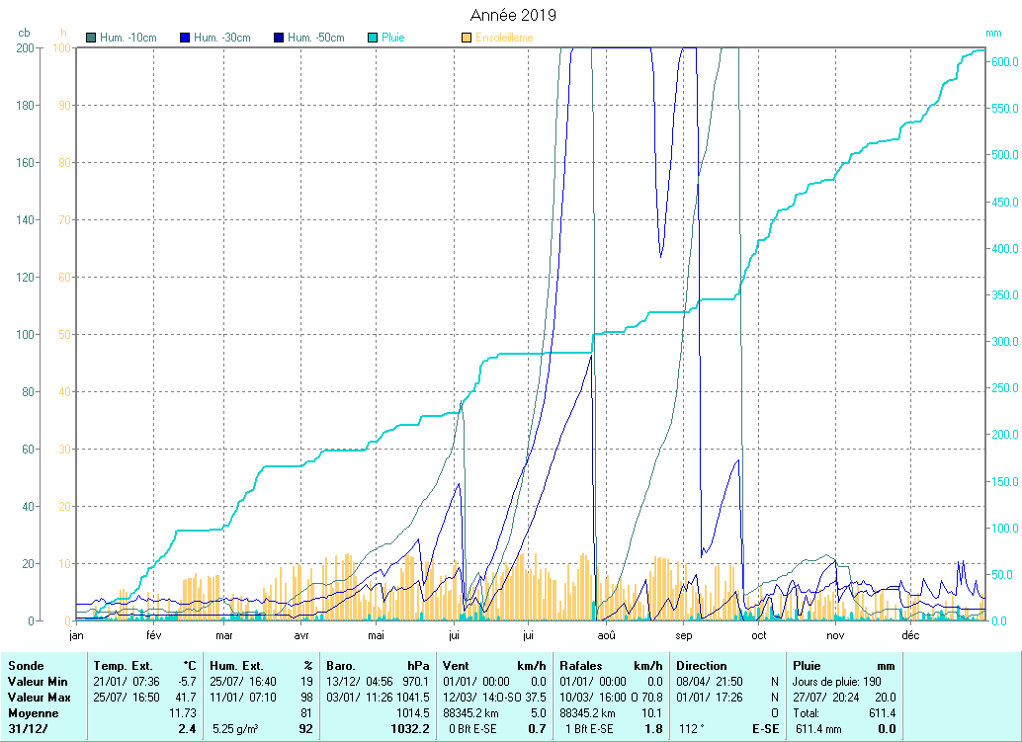
Task: Click the Direction column header
Action: click(702, 666)
